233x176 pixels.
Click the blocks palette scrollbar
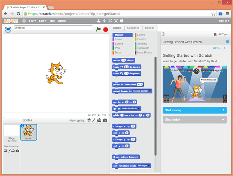[x=155, y=106]
